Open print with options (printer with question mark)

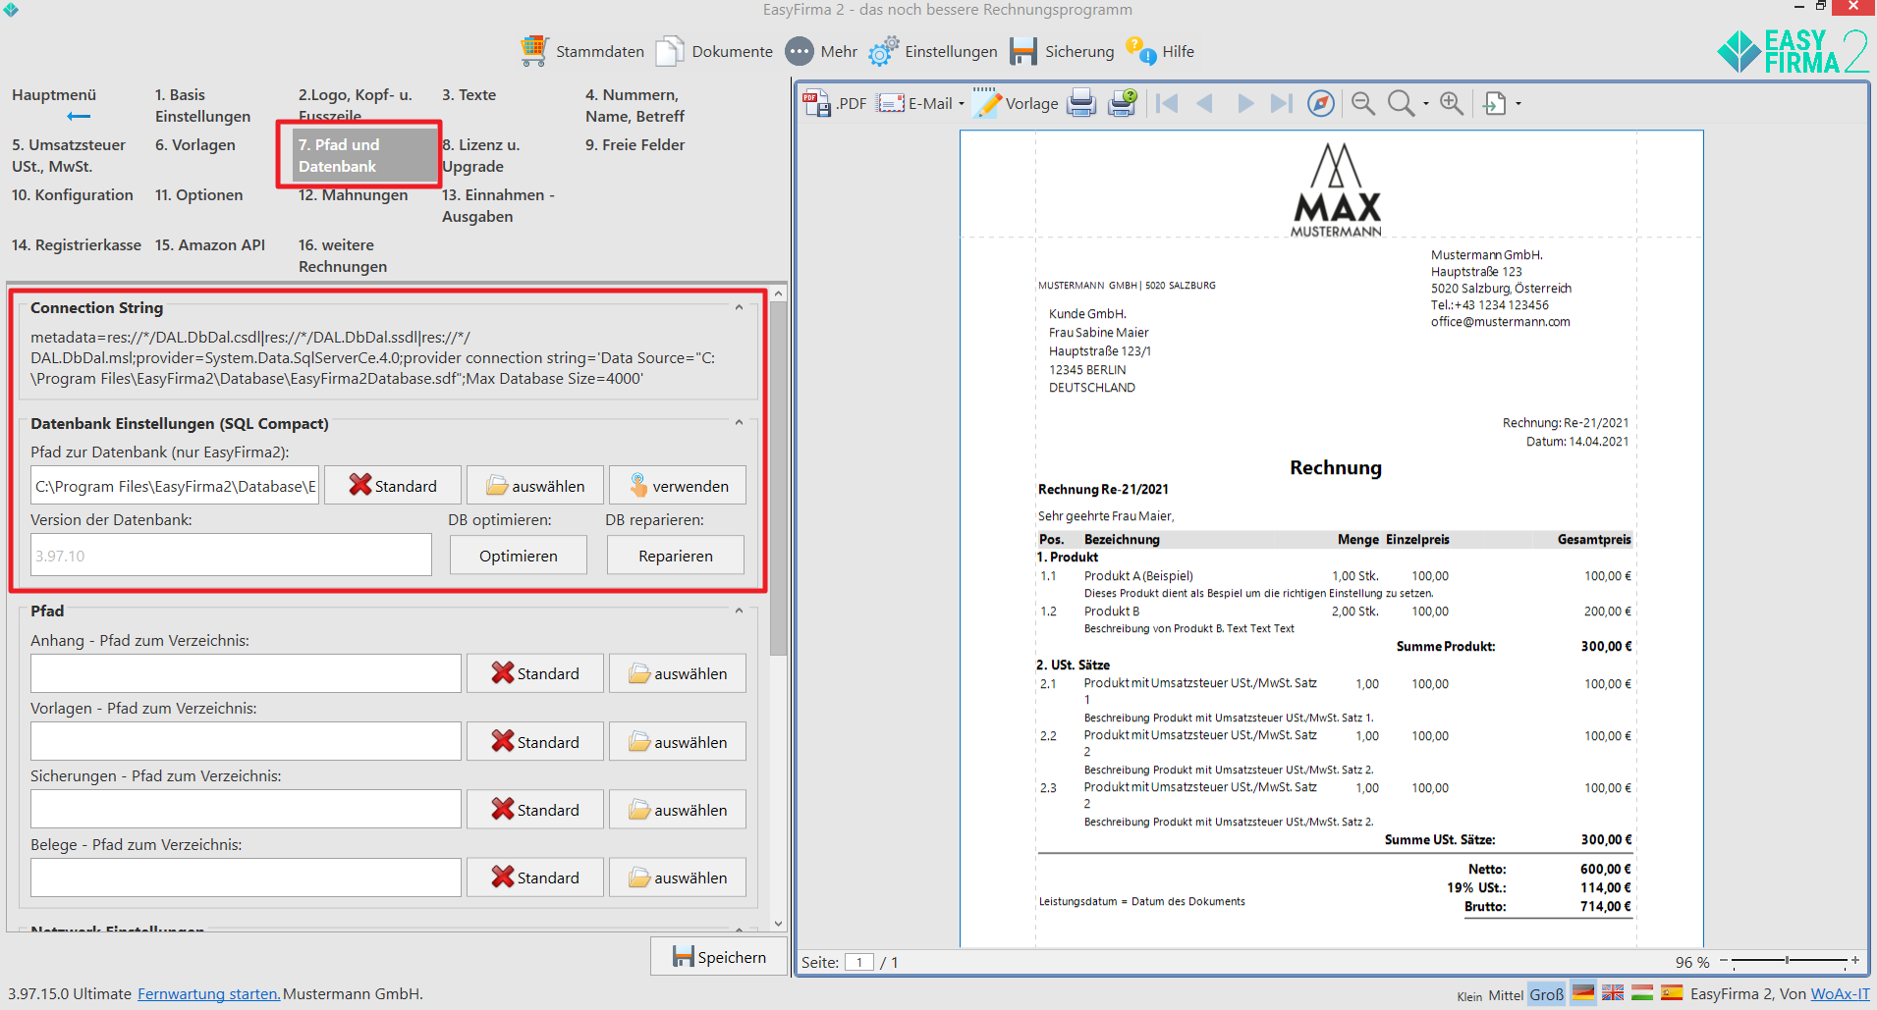point(1123,103)
